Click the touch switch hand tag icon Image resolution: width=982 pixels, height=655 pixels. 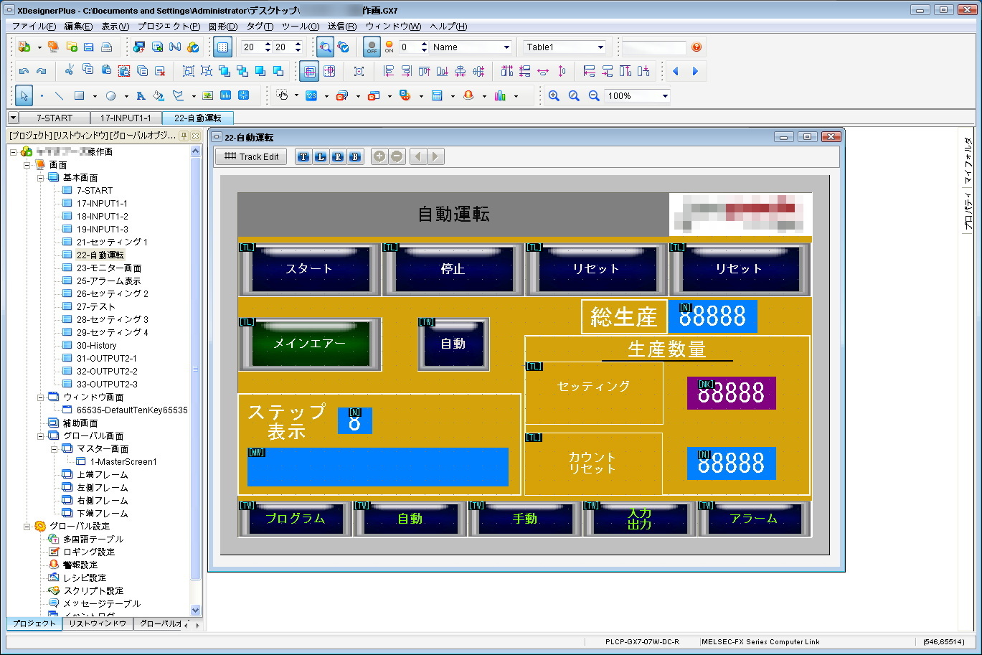coord(283,95)
